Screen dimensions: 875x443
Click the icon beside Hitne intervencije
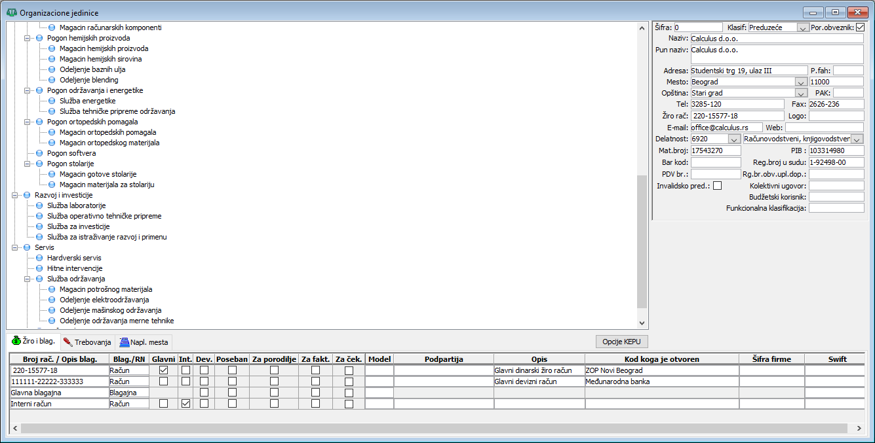[x=39, y=268]
